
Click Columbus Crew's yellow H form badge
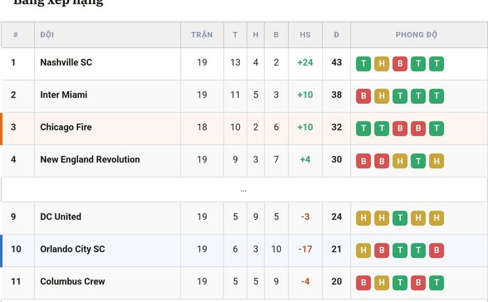(x=381, y=283)
